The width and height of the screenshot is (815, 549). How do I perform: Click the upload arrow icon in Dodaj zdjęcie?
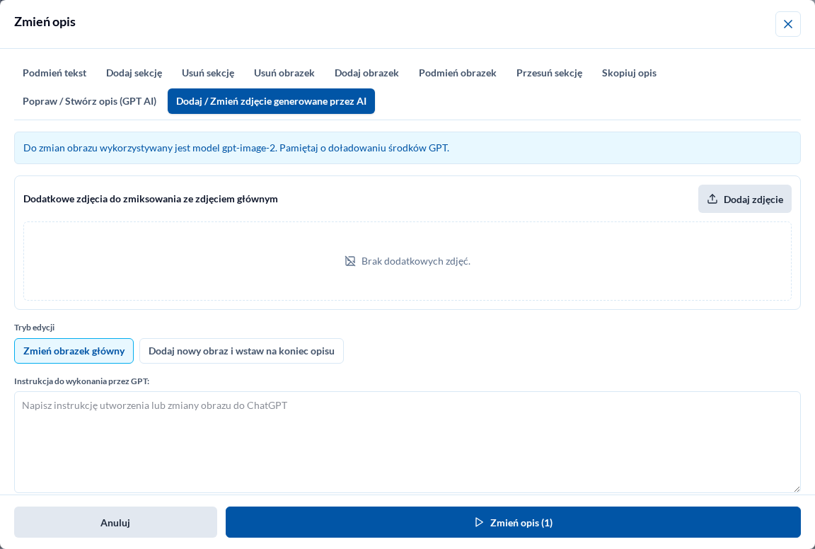point(712,199)
